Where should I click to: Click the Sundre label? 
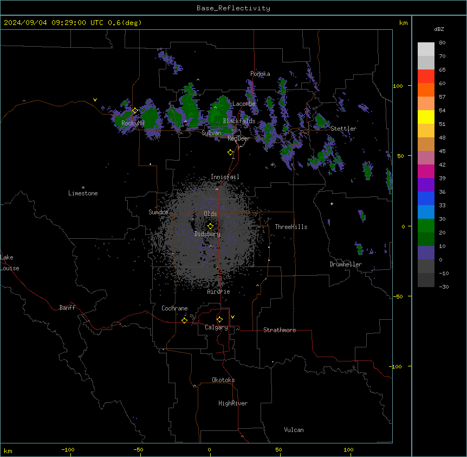(x=158, y=212)
